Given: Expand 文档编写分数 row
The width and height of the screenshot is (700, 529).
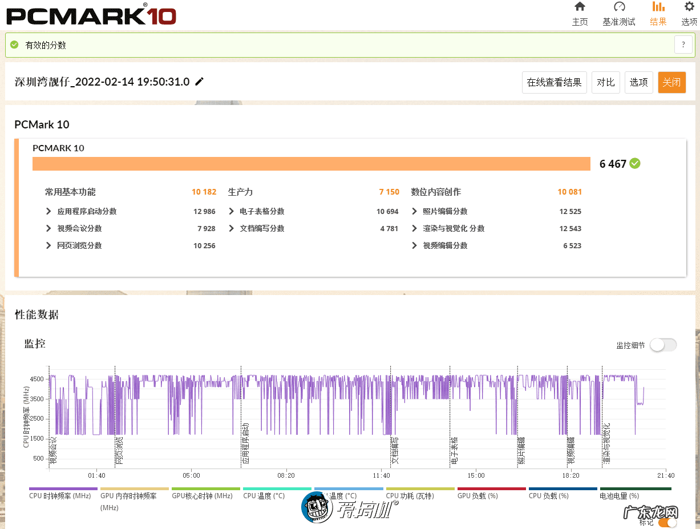Looking at the screenshot, I should [231, 228].
